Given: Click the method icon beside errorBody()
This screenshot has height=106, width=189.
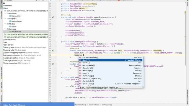Looking at the screenshot, I should pyautogui.click(x=80, y=65).
